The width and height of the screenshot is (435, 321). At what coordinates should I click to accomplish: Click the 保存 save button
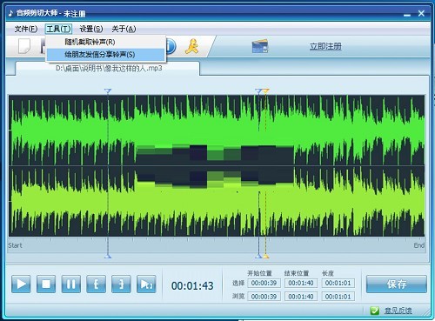pyautogui.click(x=397, y=284)
